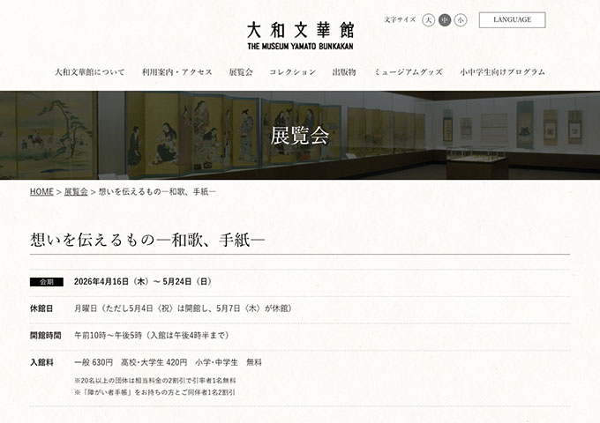Click the 会期 label badge

point(47,282)
